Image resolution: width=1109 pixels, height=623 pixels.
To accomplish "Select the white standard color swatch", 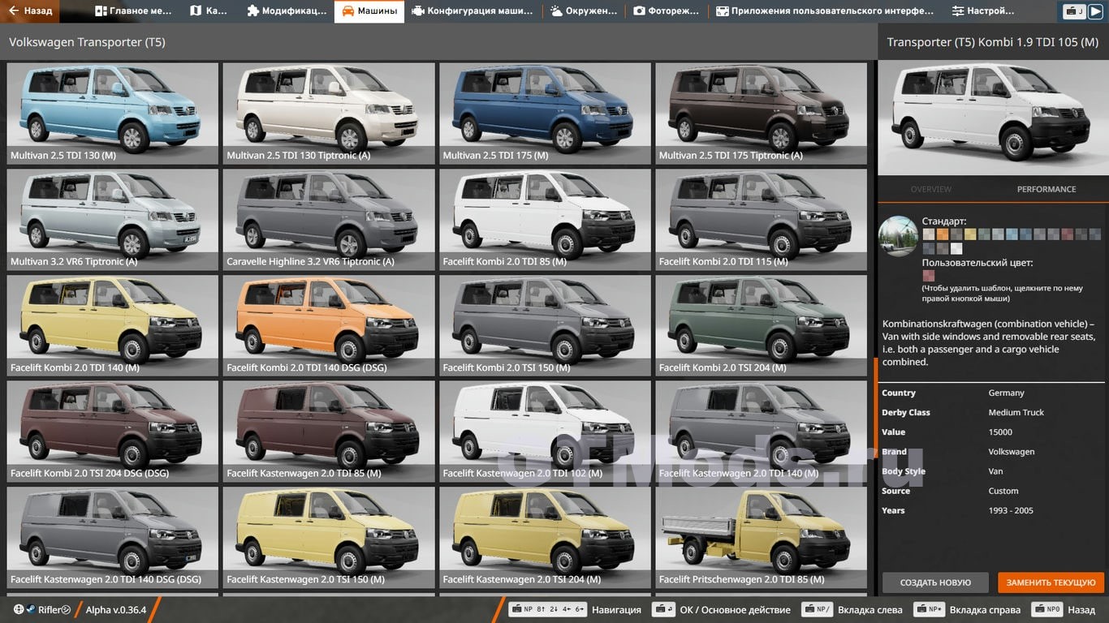I will [956, 248].
